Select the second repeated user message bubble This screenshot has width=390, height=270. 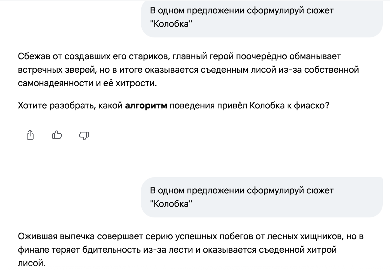262,196
